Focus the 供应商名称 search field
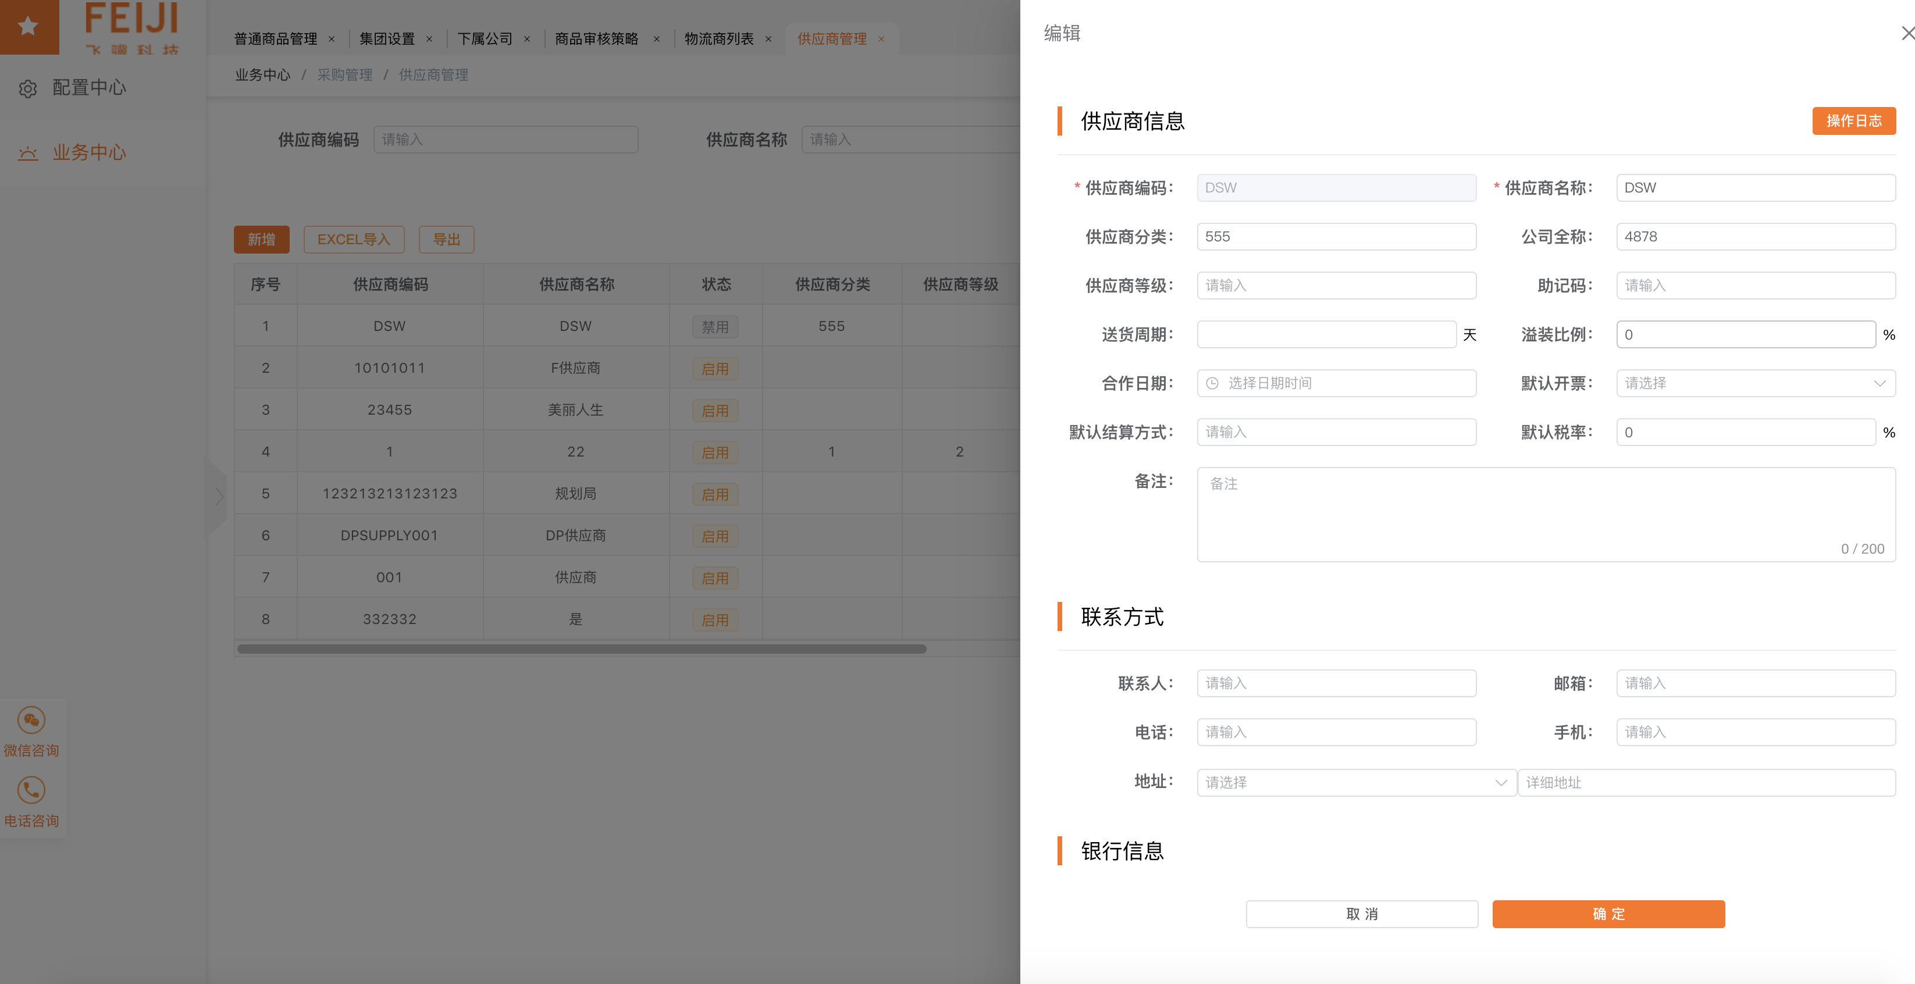 point(910,140)
